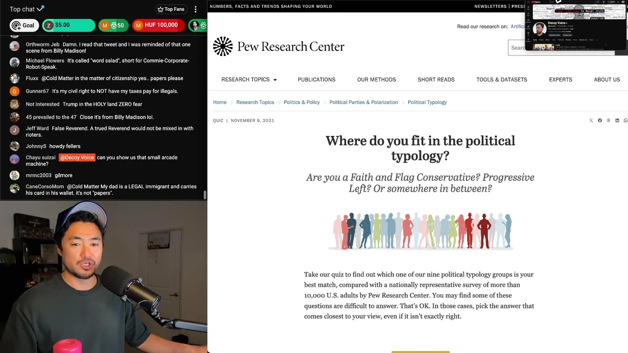Expand the Top chat mode dropdown
The height and width of the screenshot is (353, 628).
coord(27,9)
